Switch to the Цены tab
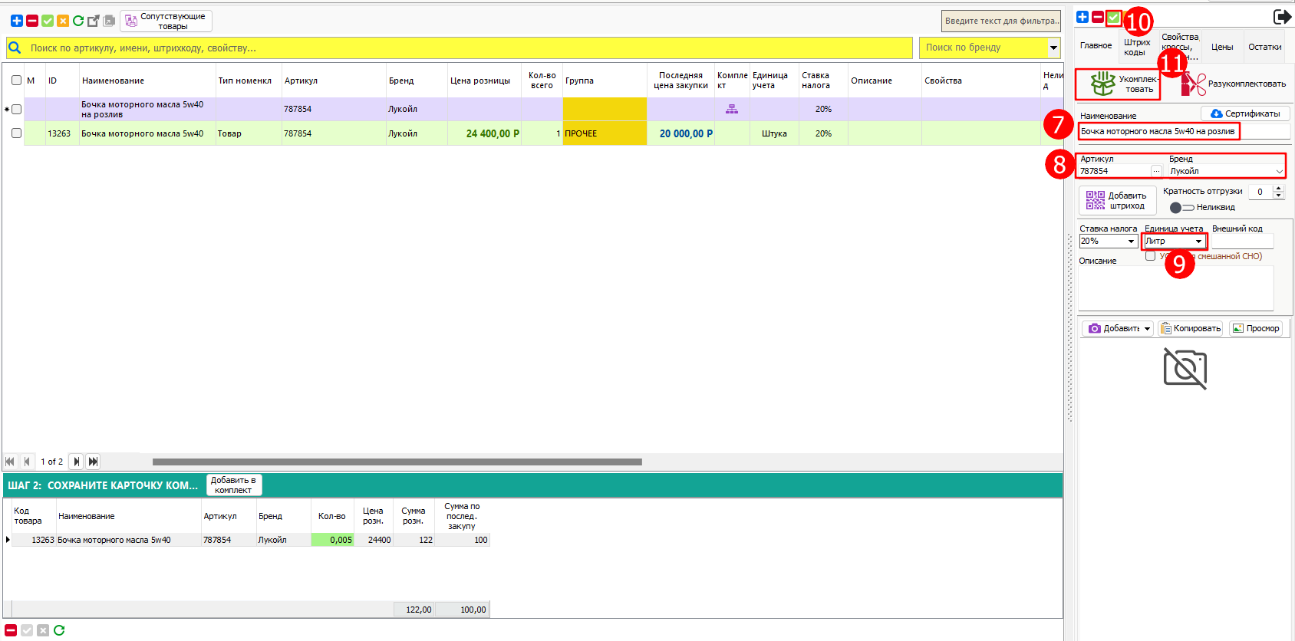Viewport: 1295px width, 641px height. pos(1222,47)
